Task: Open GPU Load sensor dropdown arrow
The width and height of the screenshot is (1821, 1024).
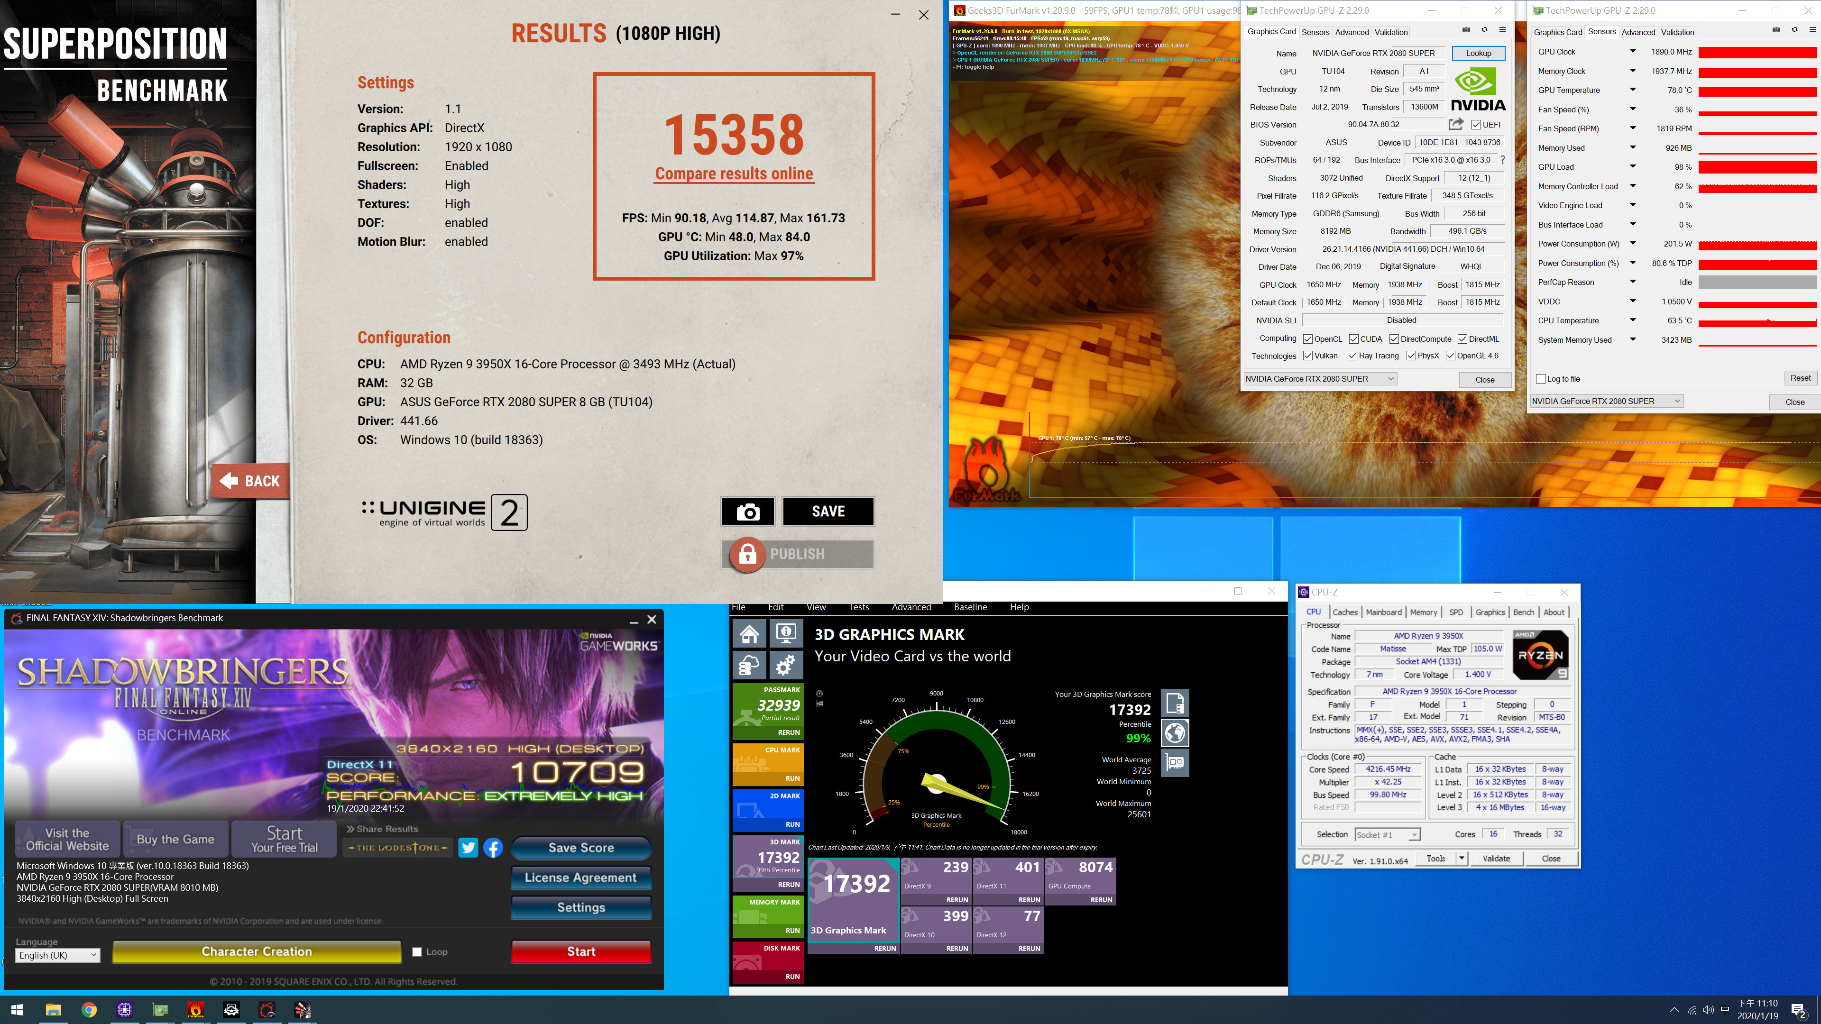Action: click(x=1633, y=167)
